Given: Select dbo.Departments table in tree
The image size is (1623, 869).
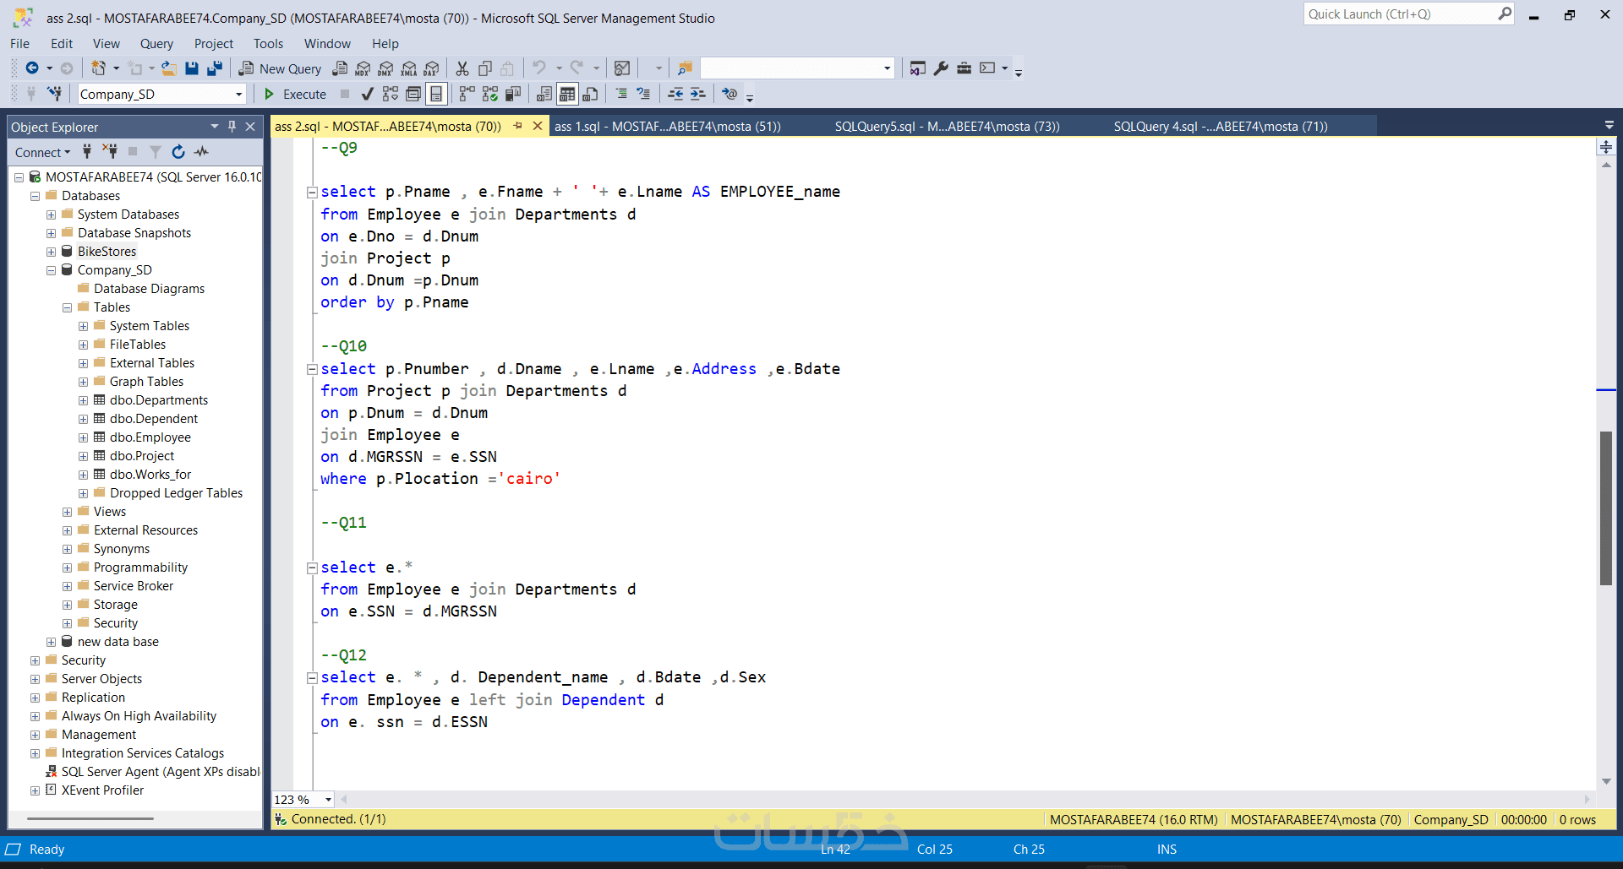Looking at the screenshot, I should coord(158,400).
